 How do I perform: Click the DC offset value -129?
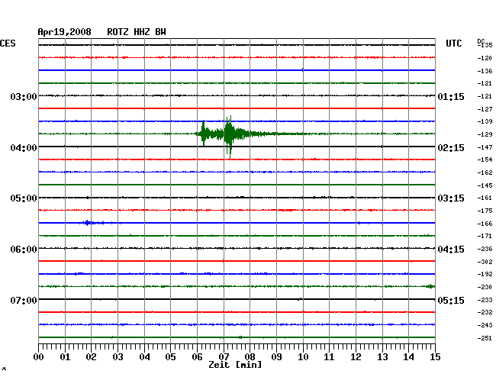(x=485, y=134)
